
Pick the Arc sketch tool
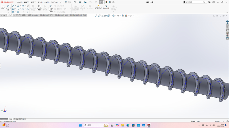coord(18,9)
